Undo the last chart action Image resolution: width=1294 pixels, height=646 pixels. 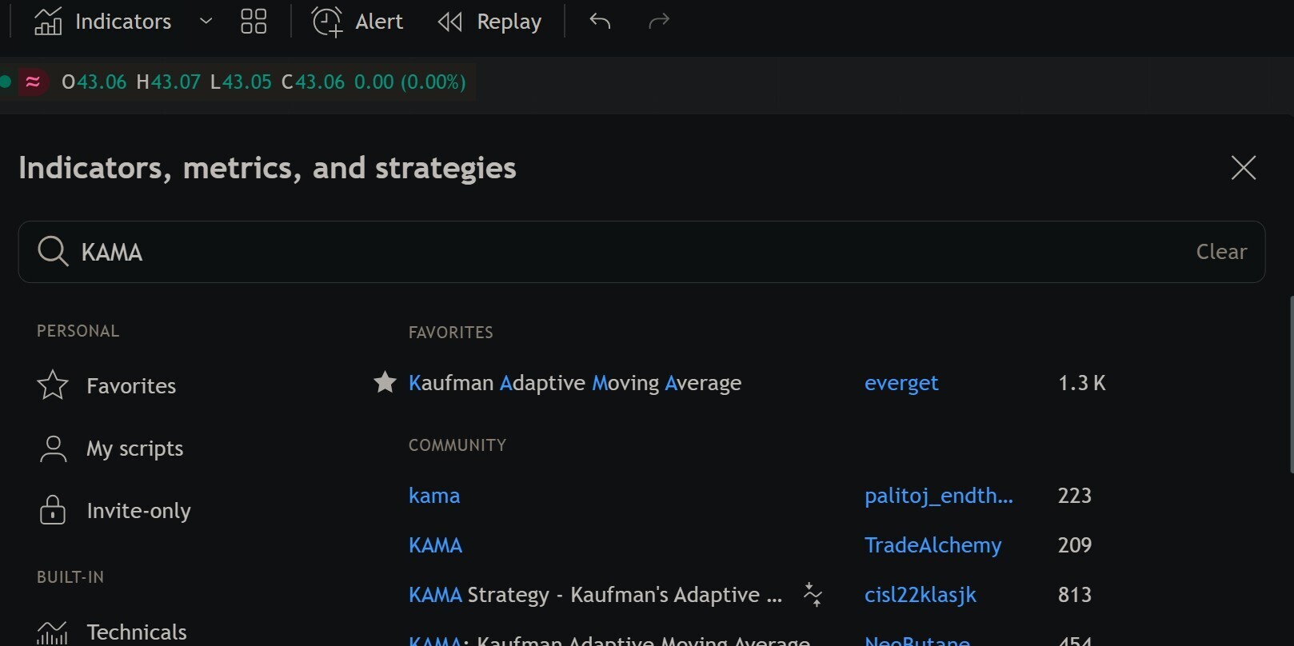tap(600, 22)
